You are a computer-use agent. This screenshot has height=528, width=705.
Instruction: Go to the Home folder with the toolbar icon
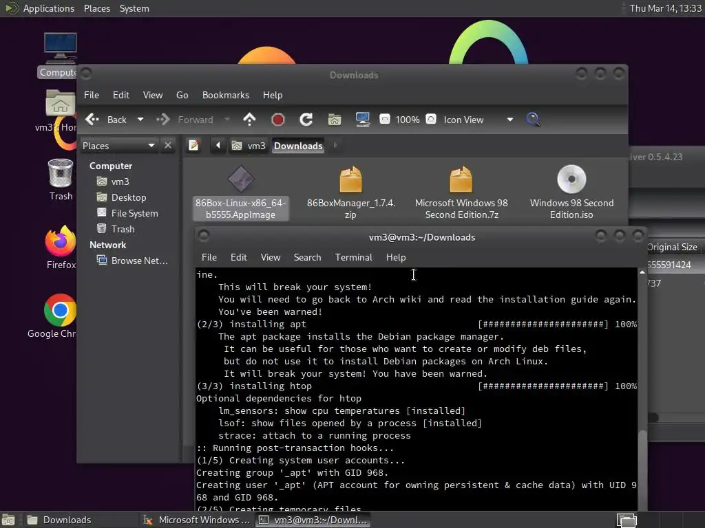pos(335,120)
